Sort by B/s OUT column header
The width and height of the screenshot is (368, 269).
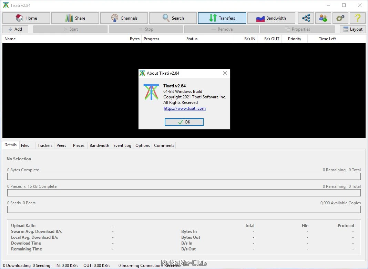tap(269, 39)
